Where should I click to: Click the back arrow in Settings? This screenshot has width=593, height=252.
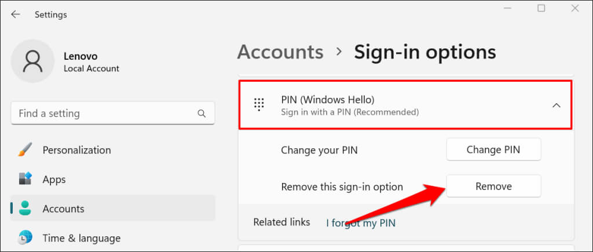pos(16,14)
